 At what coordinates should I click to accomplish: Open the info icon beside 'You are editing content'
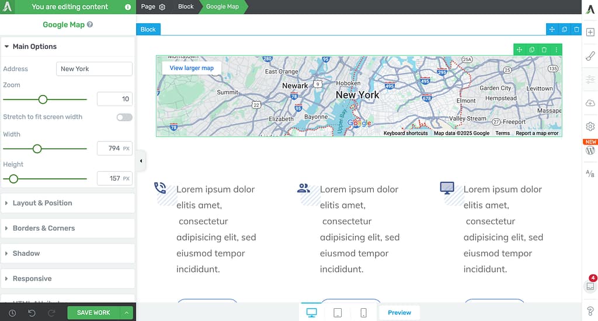tap(128, 7)
